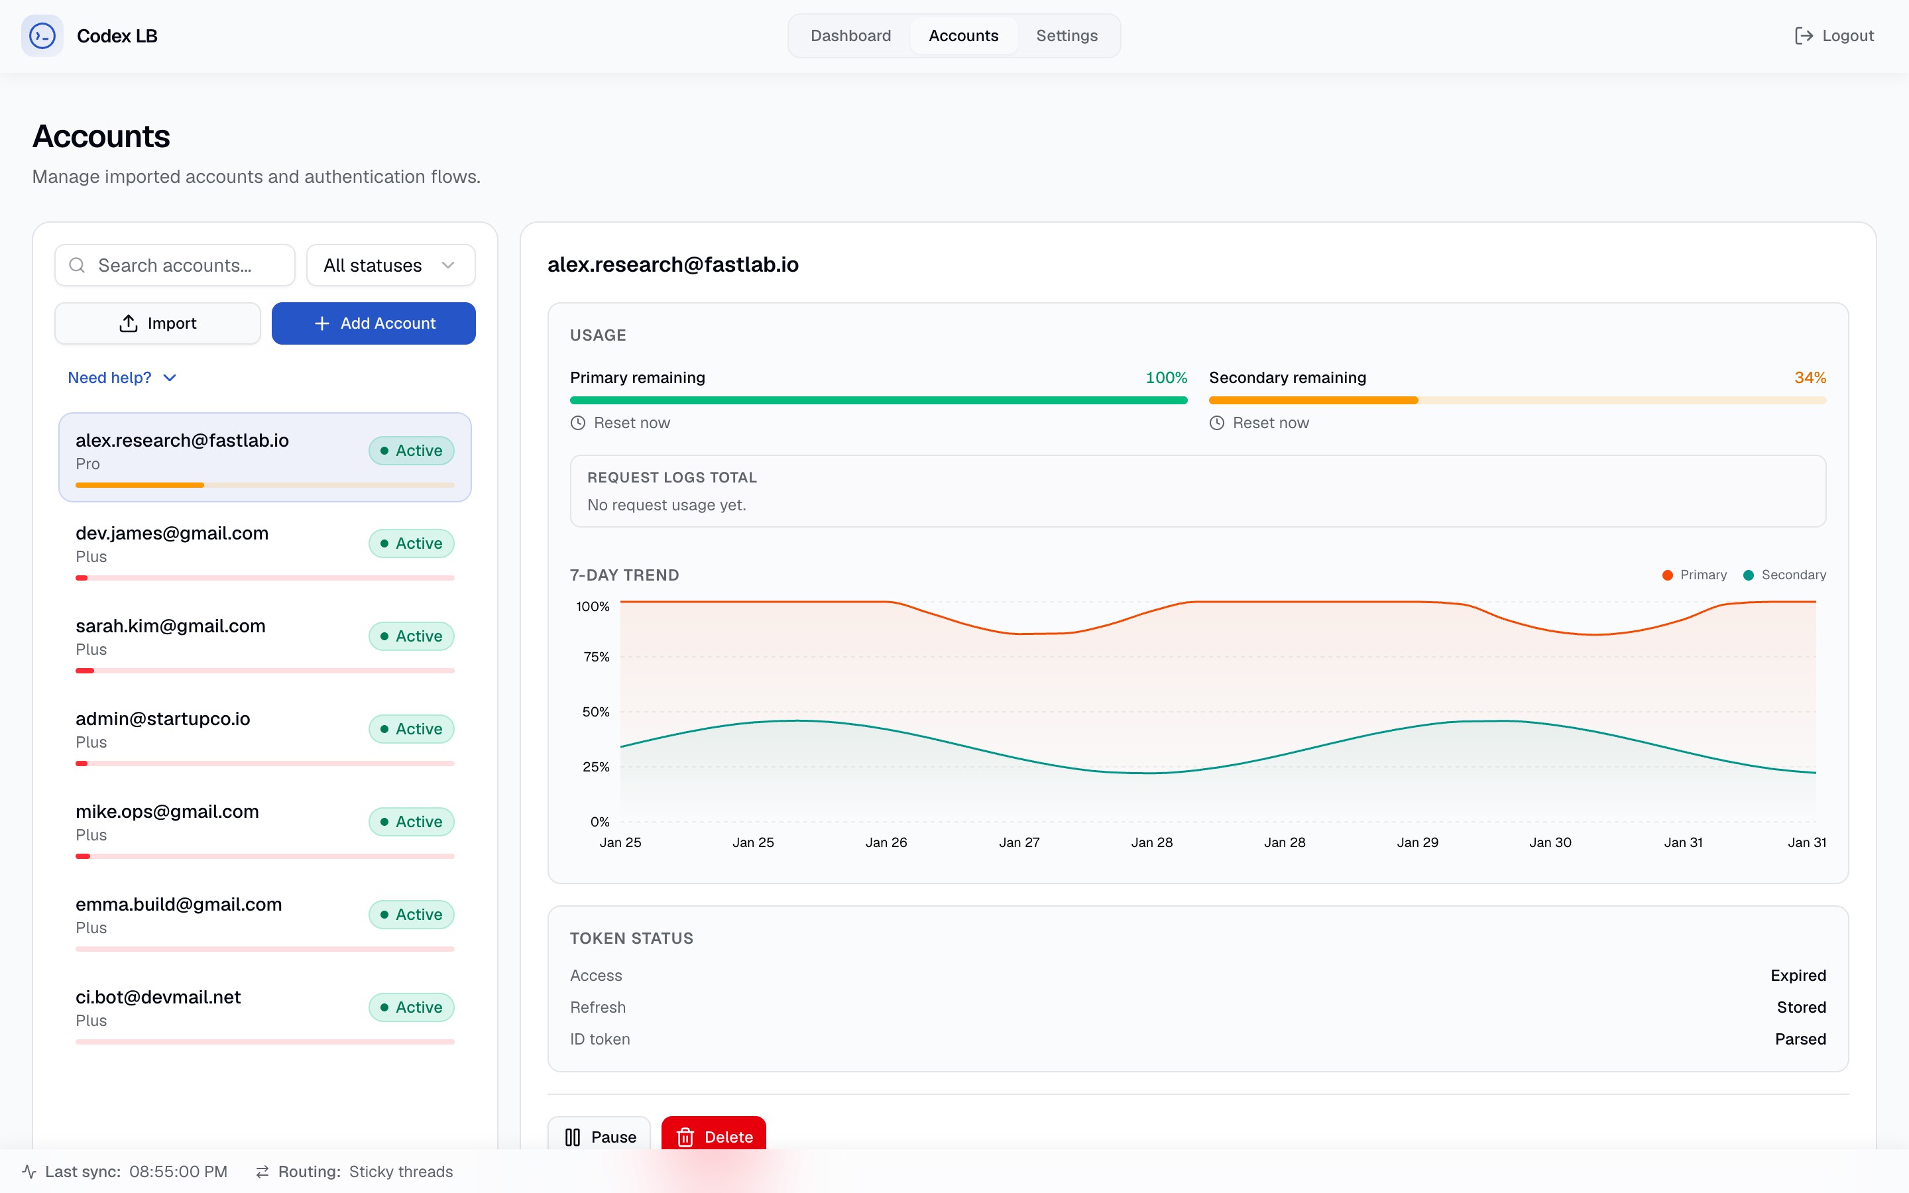
Task: Expand the Need help? section
Action: coord(122,378)
